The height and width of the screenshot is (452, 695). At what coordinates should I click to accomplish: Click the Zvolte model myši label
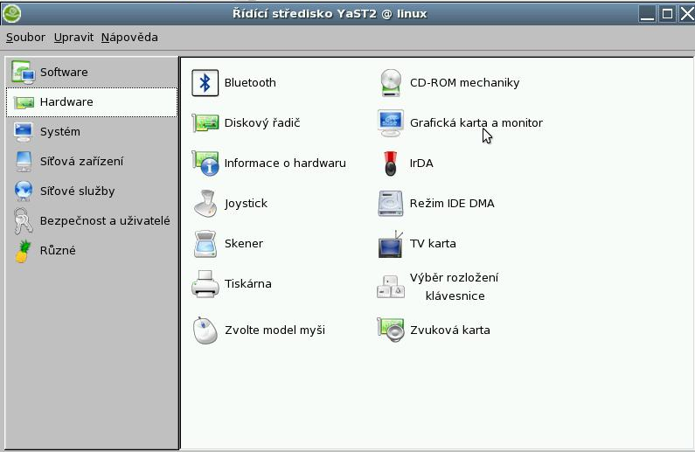[275, 330]
